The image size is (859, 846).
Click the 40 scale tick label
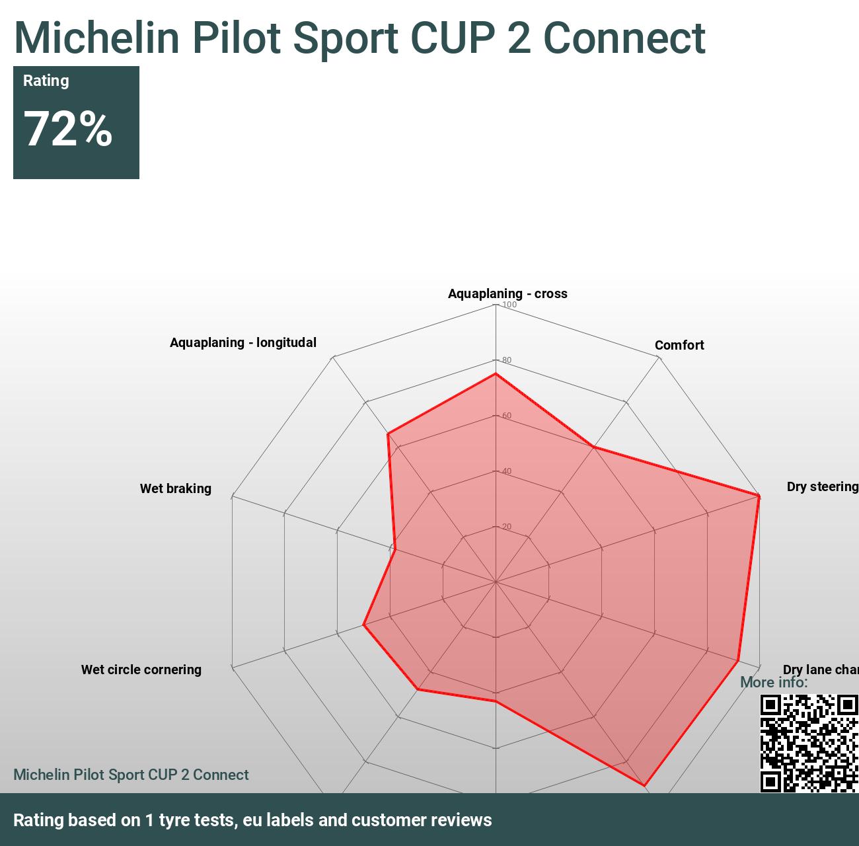(507, 471)
